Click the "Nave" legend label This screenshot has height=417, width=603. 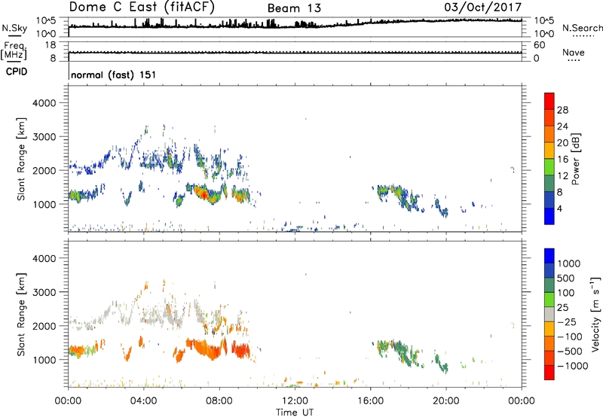(574, 52)
